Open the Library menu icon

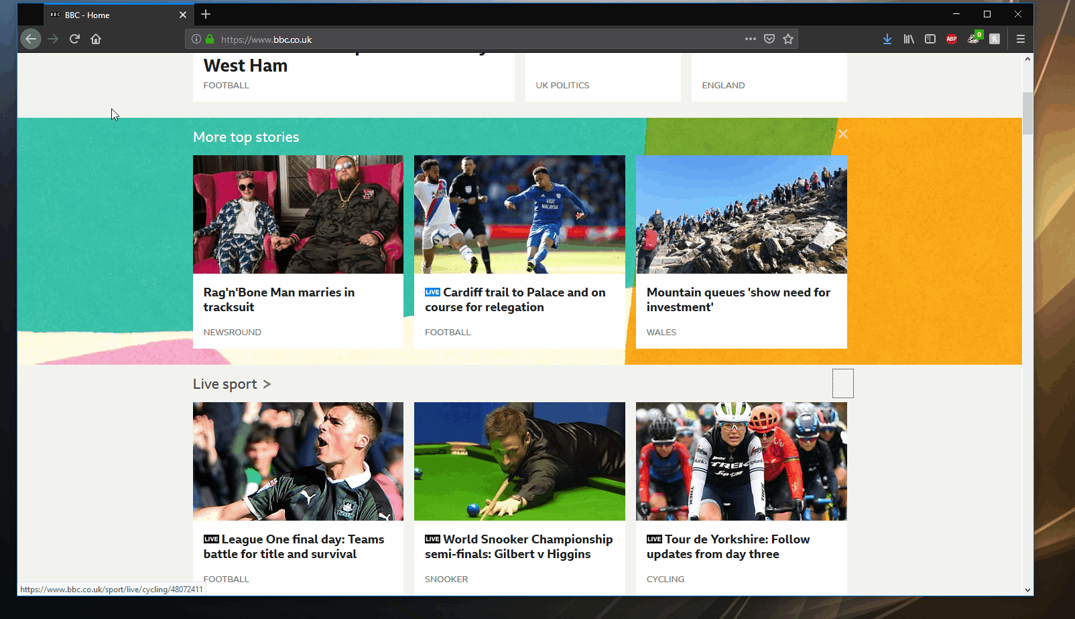pos(908,39)
